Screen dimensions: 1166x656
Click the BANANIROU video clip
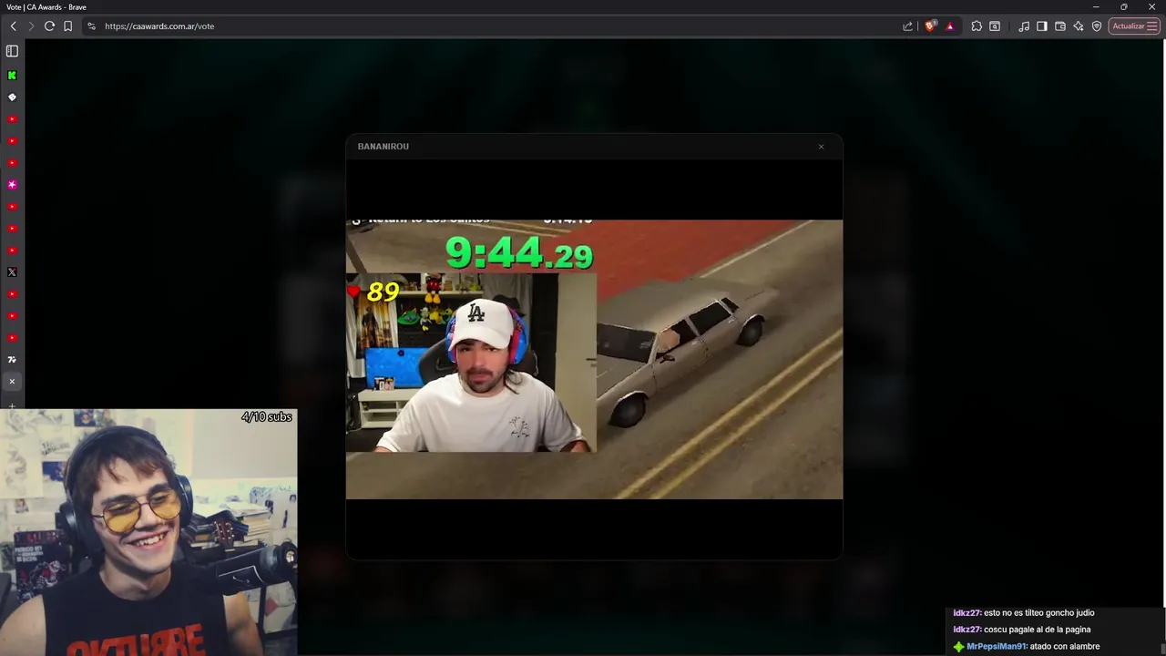594,359
